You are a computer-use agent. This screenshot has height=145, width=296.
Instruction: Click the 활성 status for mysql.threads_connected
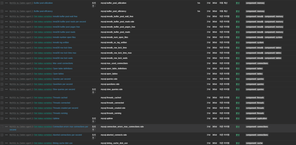[x=238, y=103]
